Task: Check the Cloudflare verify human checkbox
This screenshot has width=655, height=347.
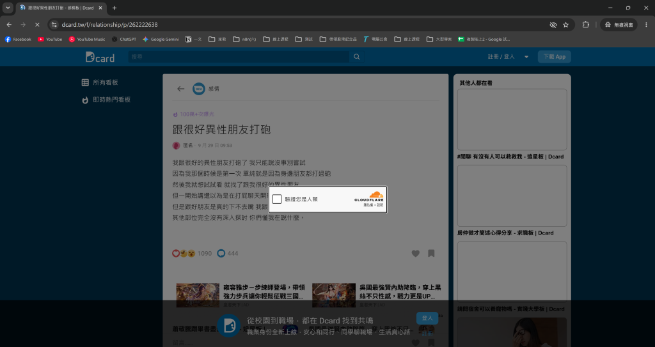Action: click(x=277, y=199)
